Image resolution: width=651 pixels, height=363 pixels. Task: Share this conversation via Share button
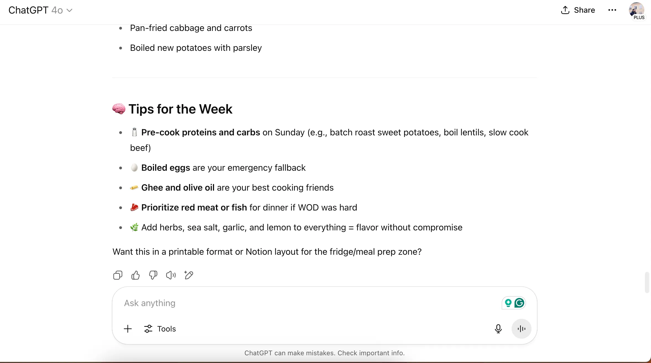pos(578,10)
